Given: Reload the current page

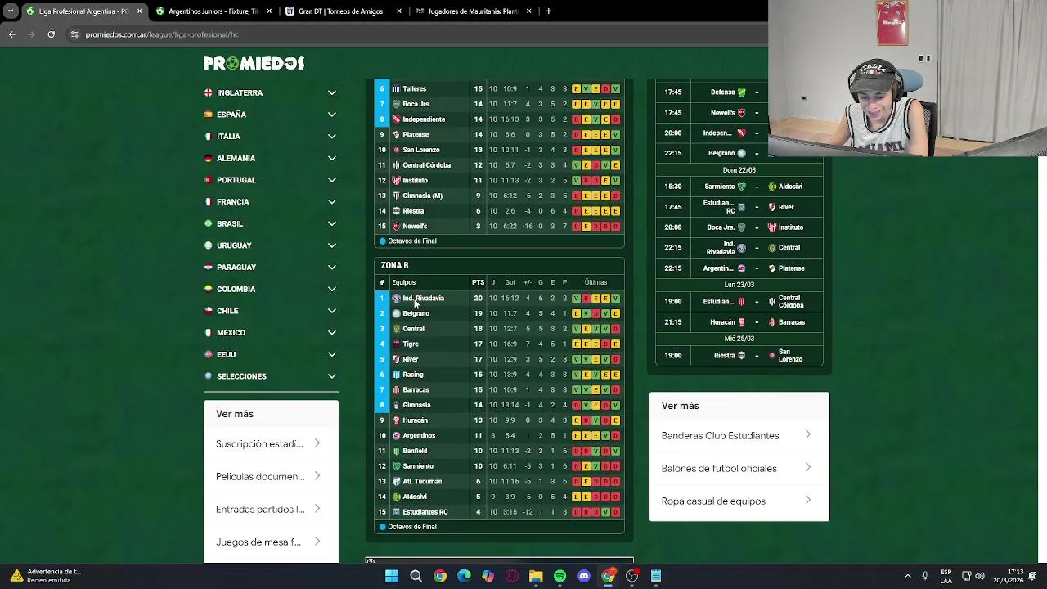Looking at the screenshot, I should coord(51,34).
